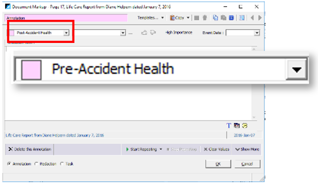Click the Stop Repeating button

pyautogui.click(x=182, y=149)
